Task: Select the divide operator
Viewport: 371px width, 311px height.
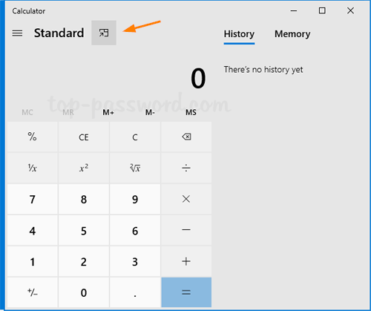Action: pyautogui.click(x=186, y=168)
